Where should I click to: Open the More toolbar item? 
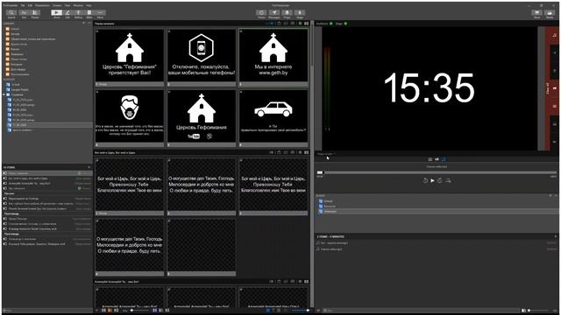100,14
